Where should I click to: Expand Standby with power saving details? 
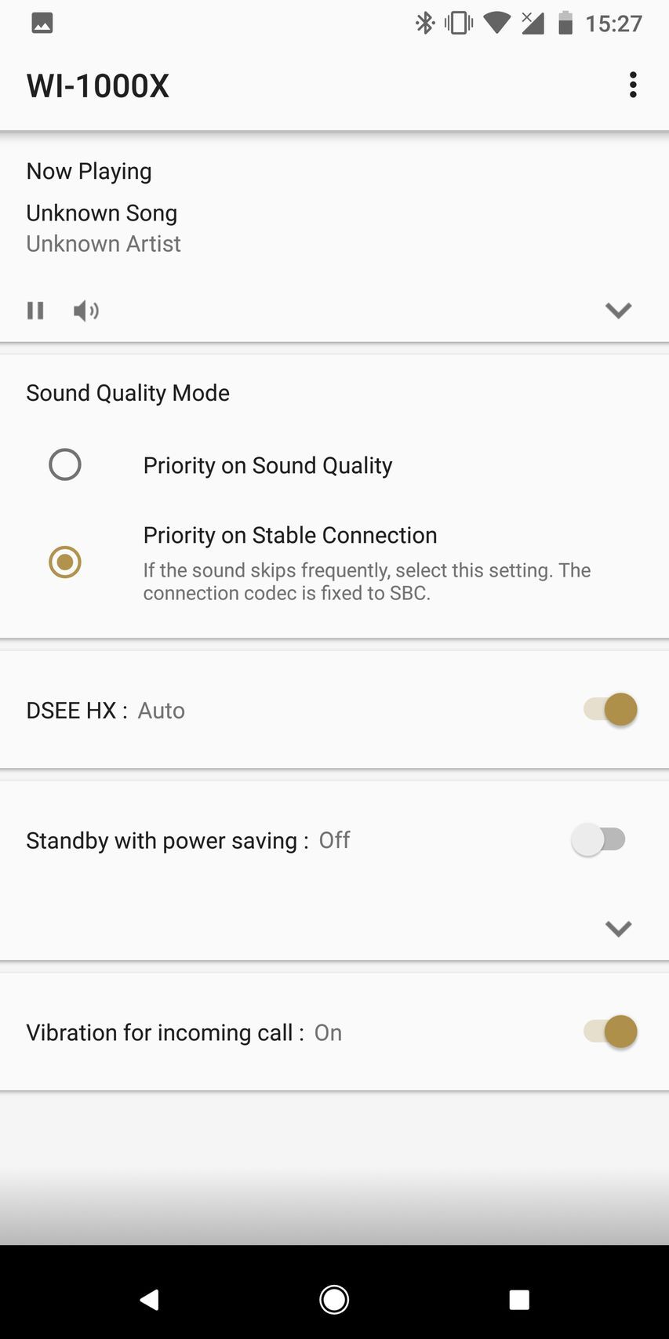pos(618,929)
